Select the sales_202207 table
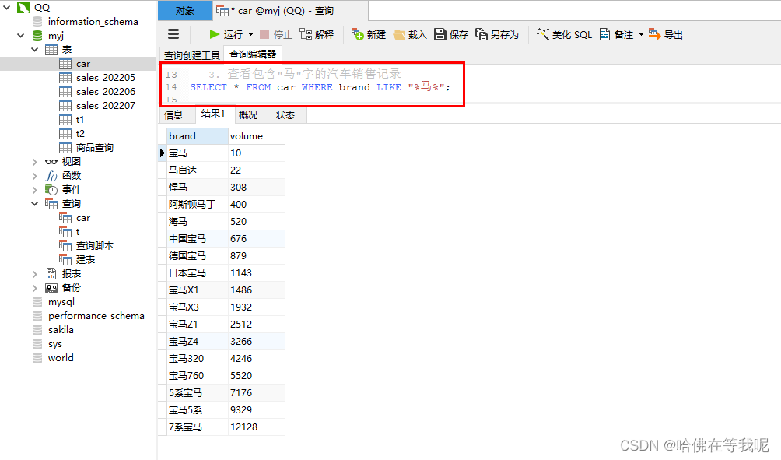This screenshot has height=460, width=781. click(x=106, y=106)
